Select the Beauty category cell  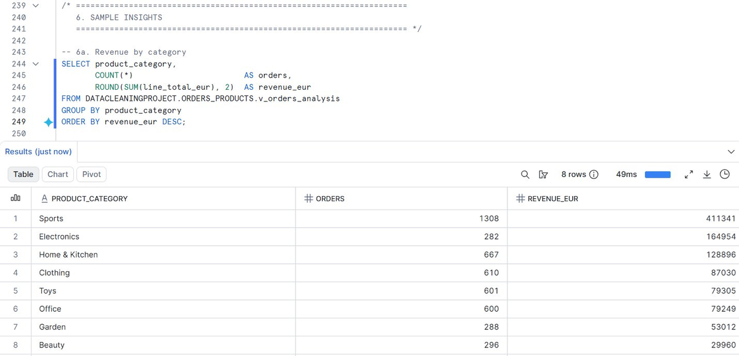pyautogui.click(x=163, y=345)
